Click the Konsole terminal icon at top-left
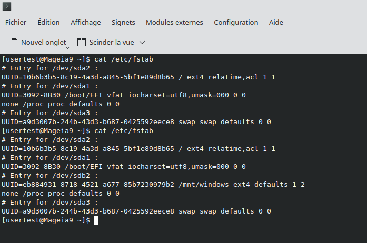This screenshot has height=243, width=367. click(x=7, y=6)
